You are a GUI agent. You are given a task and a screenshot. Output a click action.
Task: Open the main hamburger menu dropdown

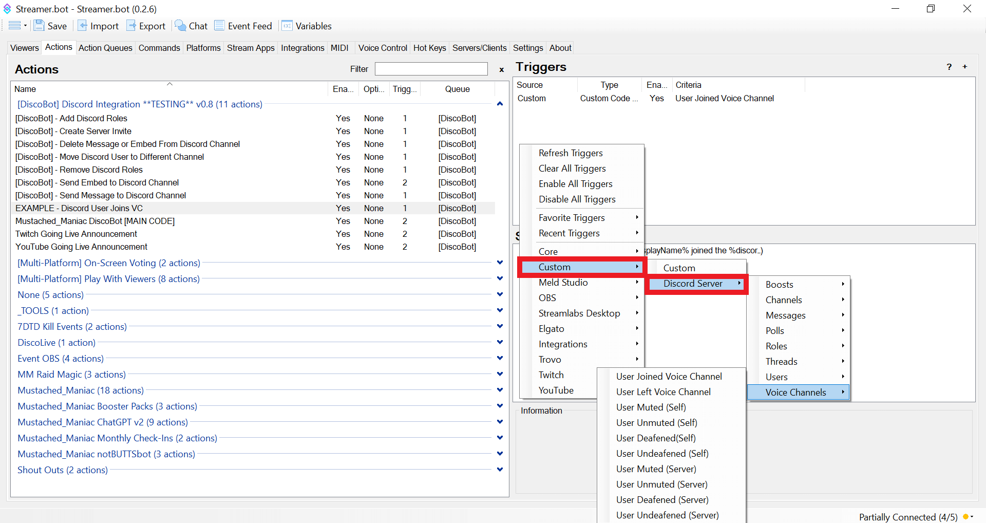click(x=17, y=26)
